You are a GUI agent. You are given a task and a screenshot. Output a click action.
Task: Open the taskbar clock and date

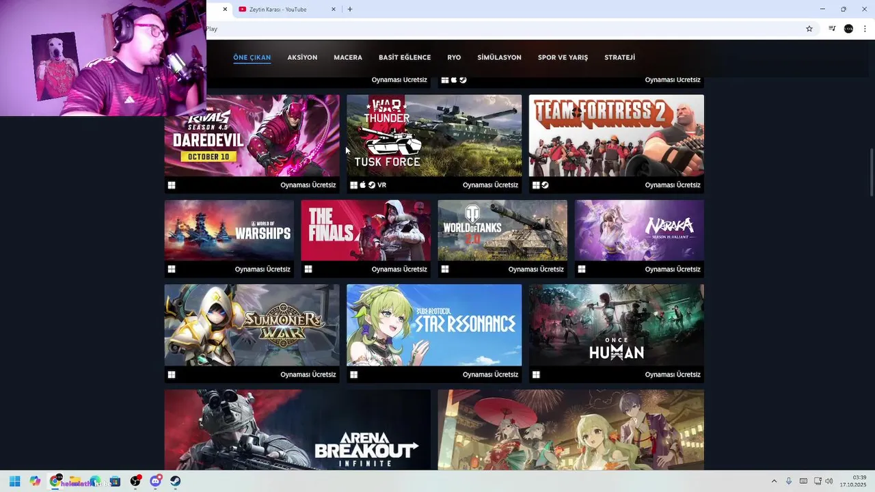853,481
